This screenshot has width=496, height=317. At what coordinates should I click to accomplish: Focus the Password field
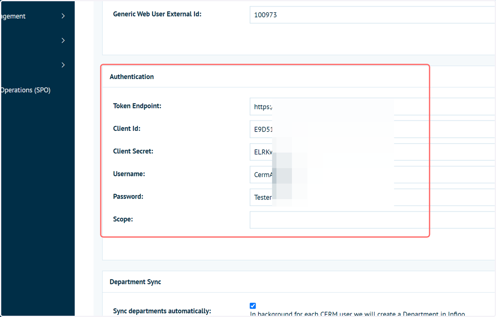372,197
